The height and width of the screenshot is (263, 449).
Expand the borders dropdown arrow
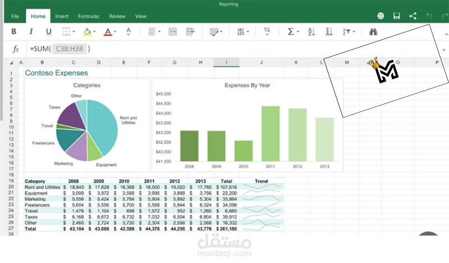(74, 31)
